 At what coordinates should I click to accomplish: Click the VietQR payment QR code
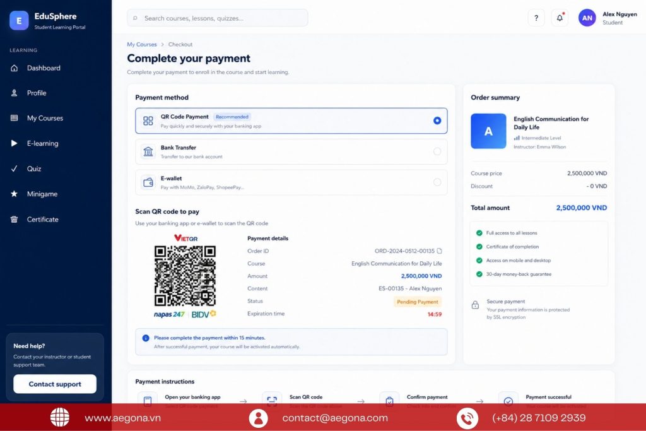tap(185, 276)
